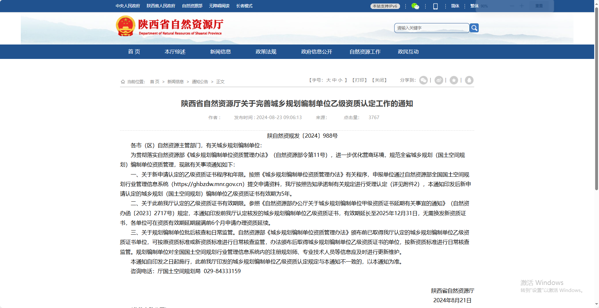The height and width of the screenshot is (308, 599).
Task: Click the page vertical scrollbar
Action: [596, 96]
